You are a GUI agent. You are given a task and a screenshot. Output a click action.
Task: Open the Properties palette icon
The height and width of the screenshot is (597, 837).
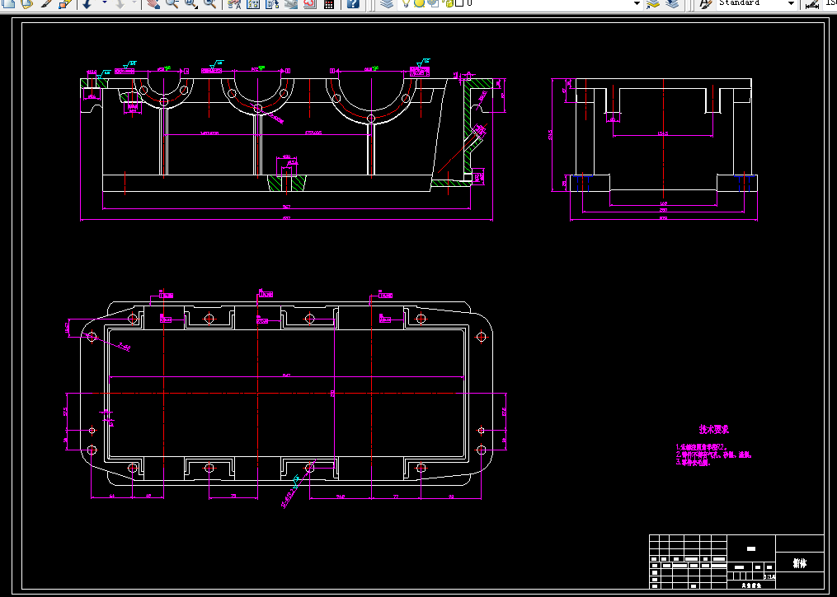[x=234, y=2]
